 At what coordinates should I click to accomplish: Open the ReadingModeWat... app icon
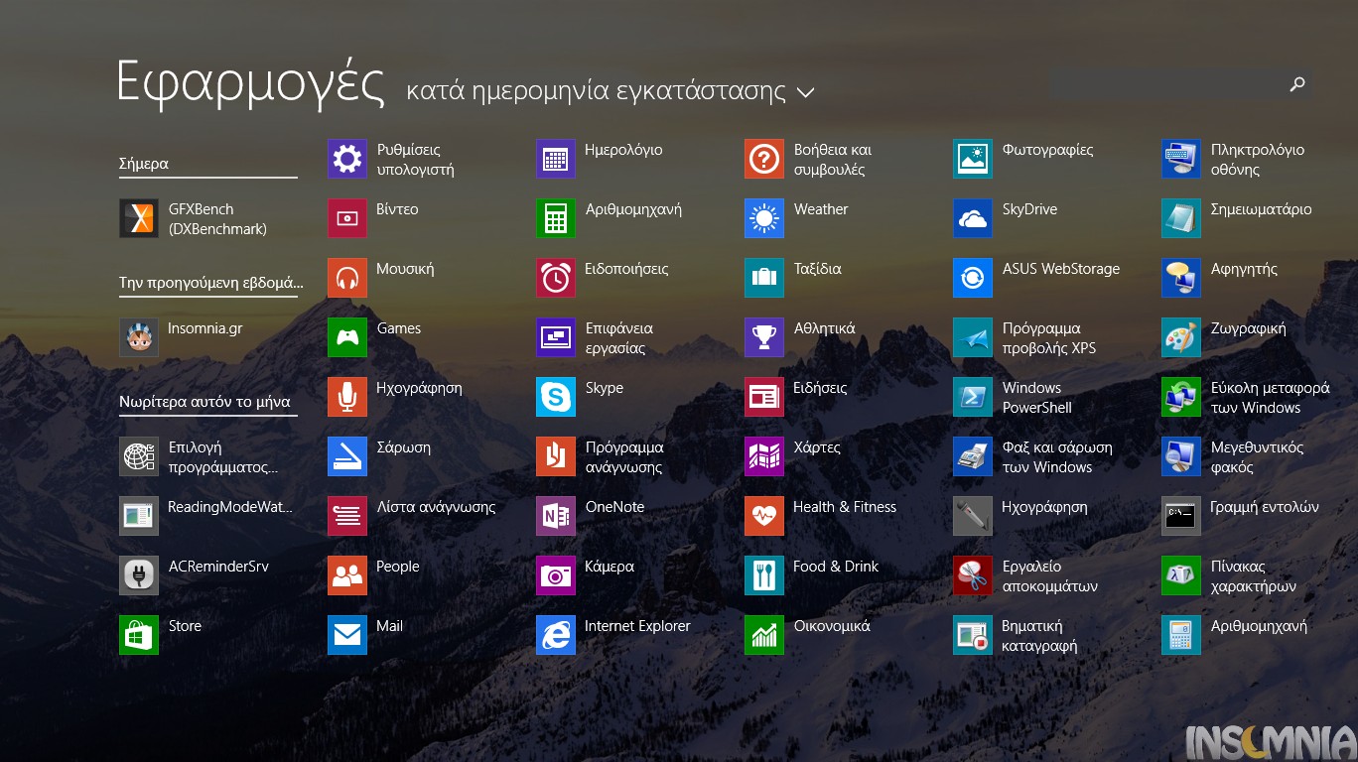click(x=139, y=516)
